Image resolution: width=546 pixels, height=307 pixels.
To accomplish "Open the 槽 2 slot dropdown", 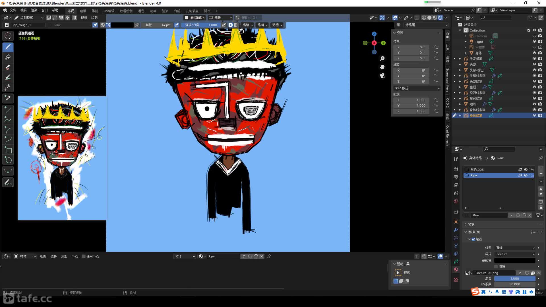I will 185,256.
